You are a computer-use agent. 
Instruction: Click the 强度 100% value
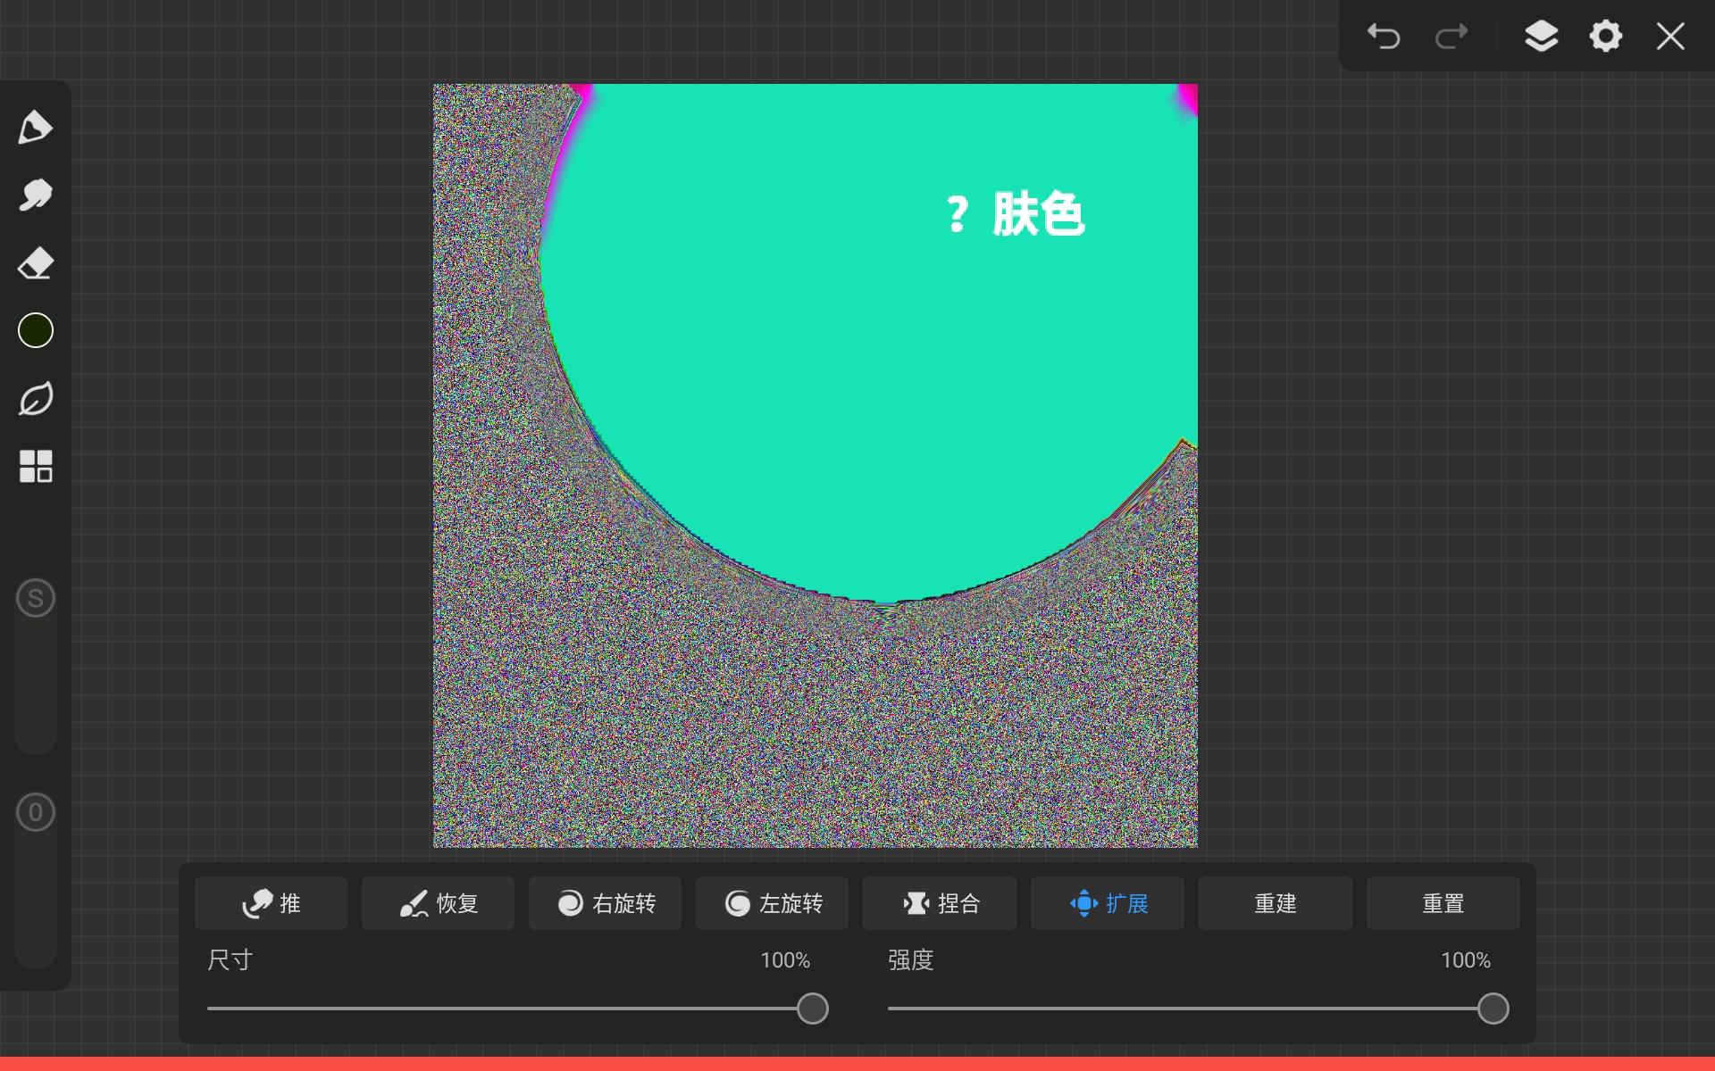click(1466, 960)
